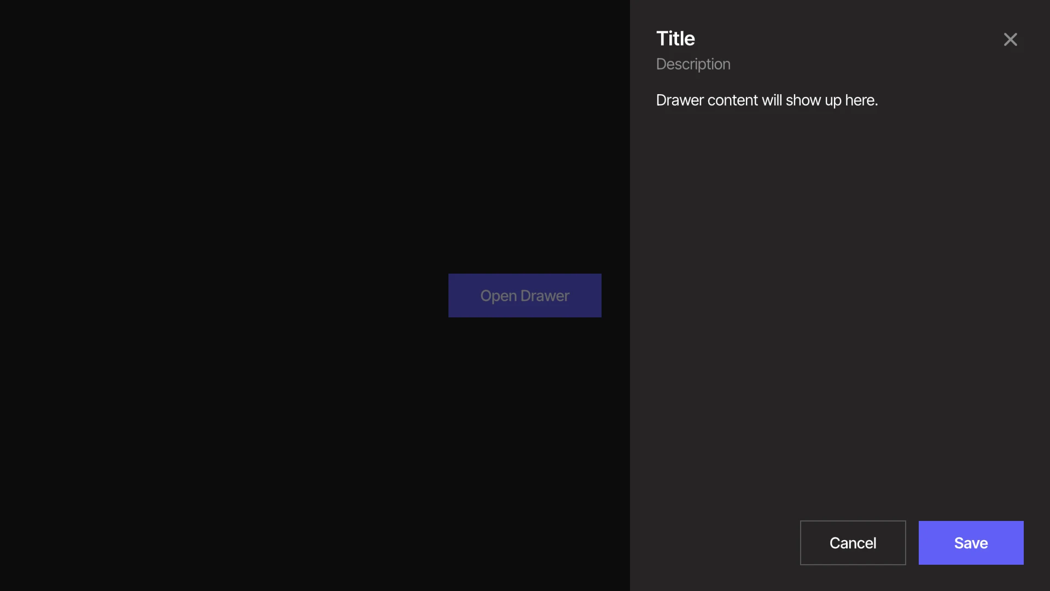Click the Cancel button
Screen dimensions: 1050x591
[853, 543]
